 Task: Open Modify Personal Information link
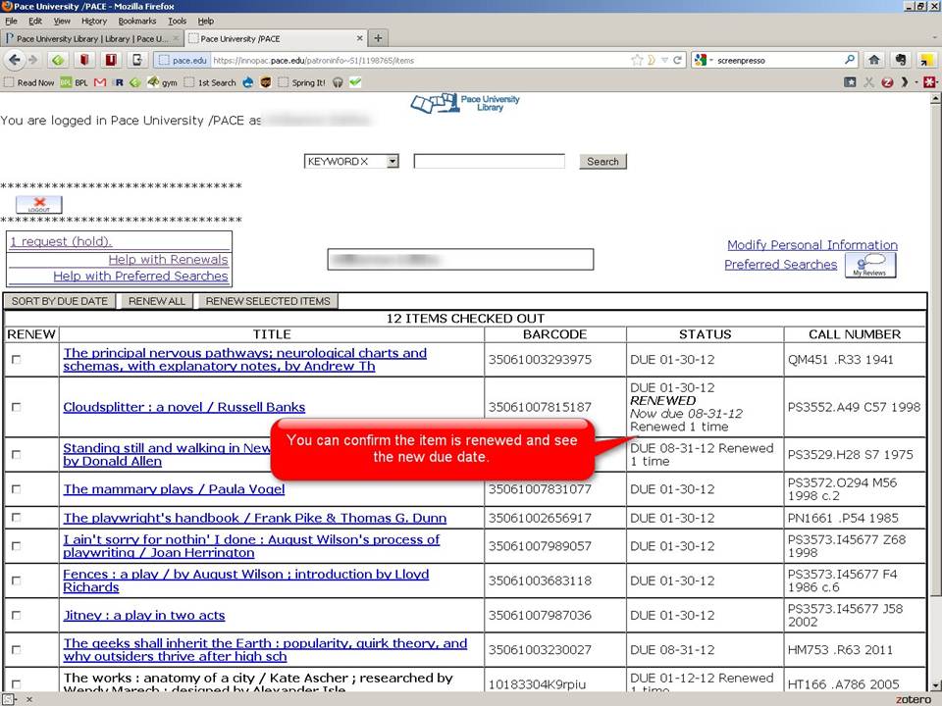[x=812, y=245]
